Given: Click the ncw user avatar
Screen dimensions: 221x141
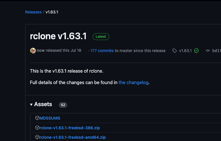Looking at the screenshot, I should (x=33, y=51).
